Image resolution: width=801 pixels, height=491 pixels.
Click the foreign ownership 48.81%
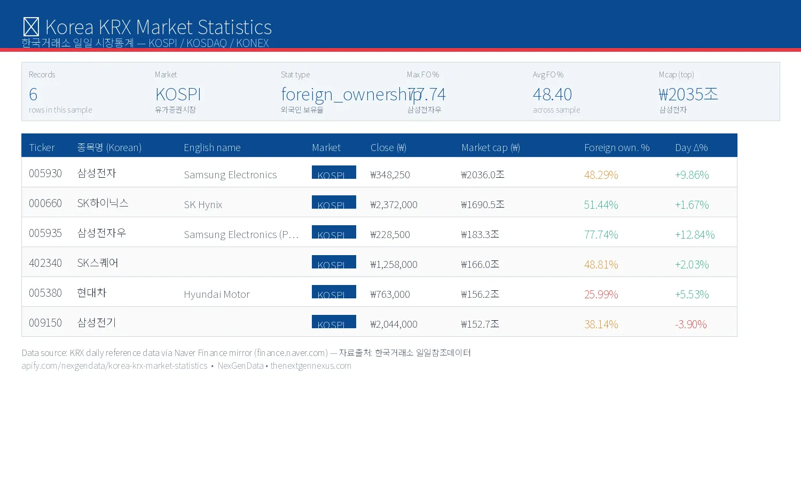(x=601, y=265)
